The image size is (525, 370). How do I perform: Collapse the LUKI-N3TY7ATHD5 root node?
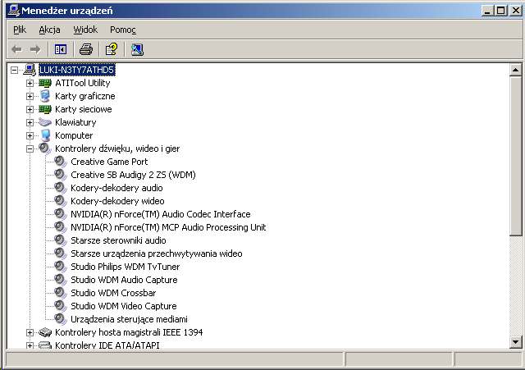click(14, 70)
